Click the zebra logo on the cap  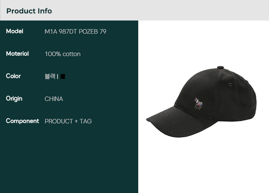coord(198,104)
